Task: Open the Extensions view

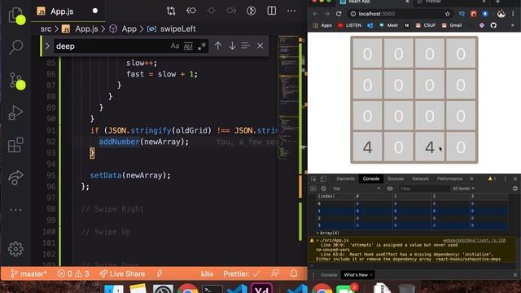Action: click(15, 145)
